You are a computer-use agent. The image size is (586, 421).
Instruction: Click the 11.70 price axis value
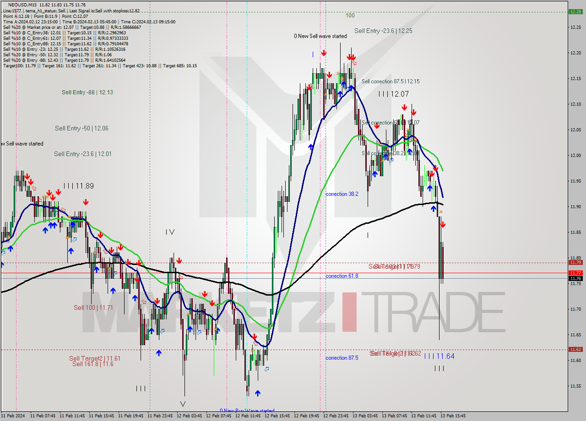(575, 309)
